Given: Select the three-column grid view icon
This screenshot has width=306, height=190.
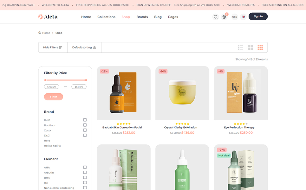Looking at the screenshot, I should 260,47.
